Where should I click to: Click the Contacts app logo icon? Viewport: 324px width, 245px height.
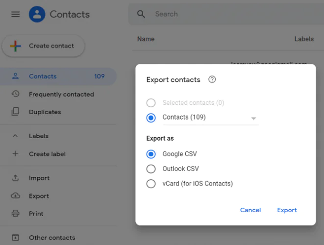[37, 14]
